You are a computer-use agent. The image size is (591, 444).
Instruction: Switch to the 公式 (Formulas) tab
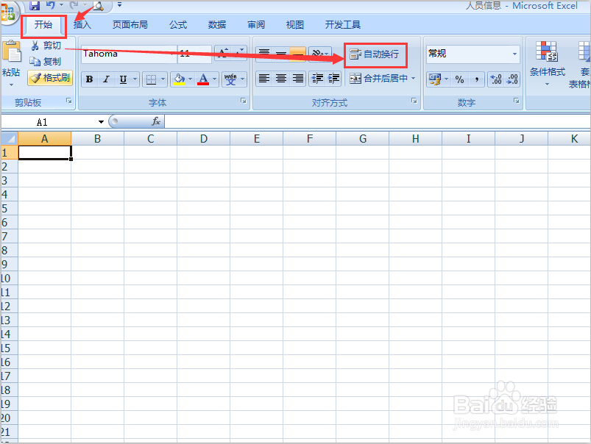click(178, 25)
